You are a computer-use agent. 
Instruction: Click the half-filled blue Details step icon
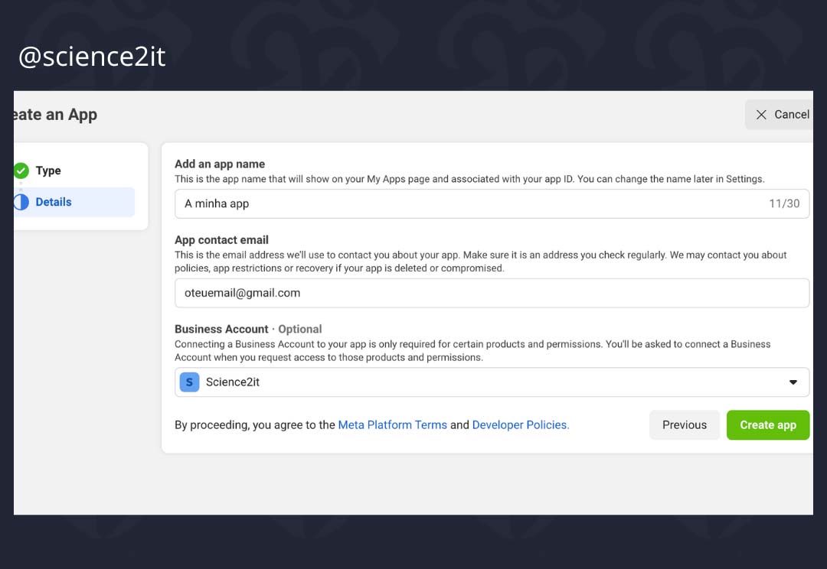[21, 202]
